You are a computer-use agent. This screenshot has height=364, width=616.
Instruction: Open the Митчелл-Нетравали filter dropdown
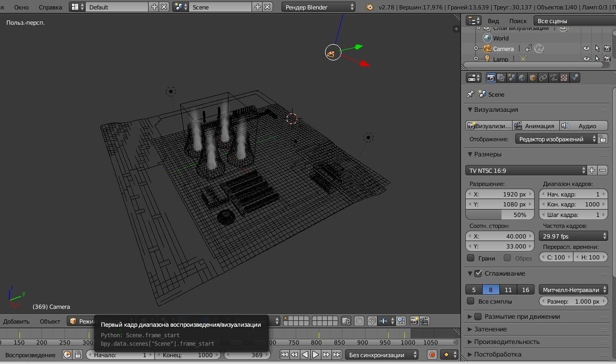click(573, 290)
